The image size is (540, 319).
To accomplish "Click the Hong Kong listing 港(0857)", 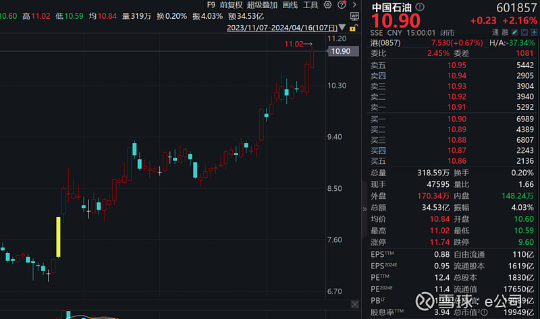I will [x=385, y=43].
